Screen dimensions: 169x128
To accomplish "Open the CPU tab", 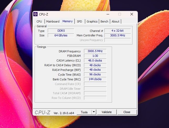I will [39, 21].
